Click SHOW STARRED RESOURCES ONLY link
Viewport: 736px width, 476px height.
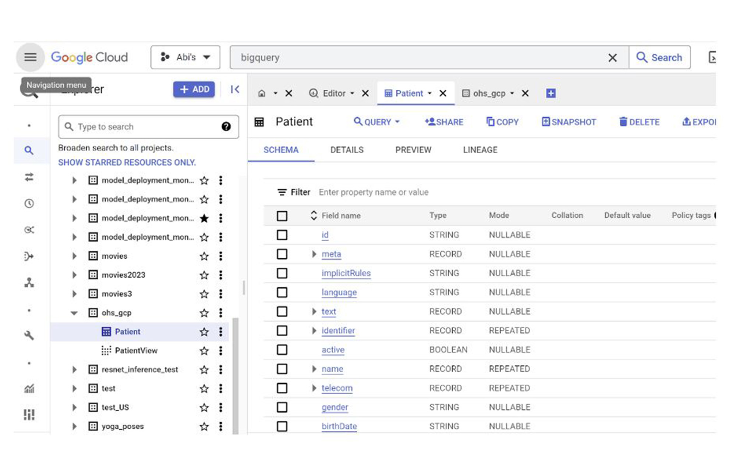click(x=127, y=162)
